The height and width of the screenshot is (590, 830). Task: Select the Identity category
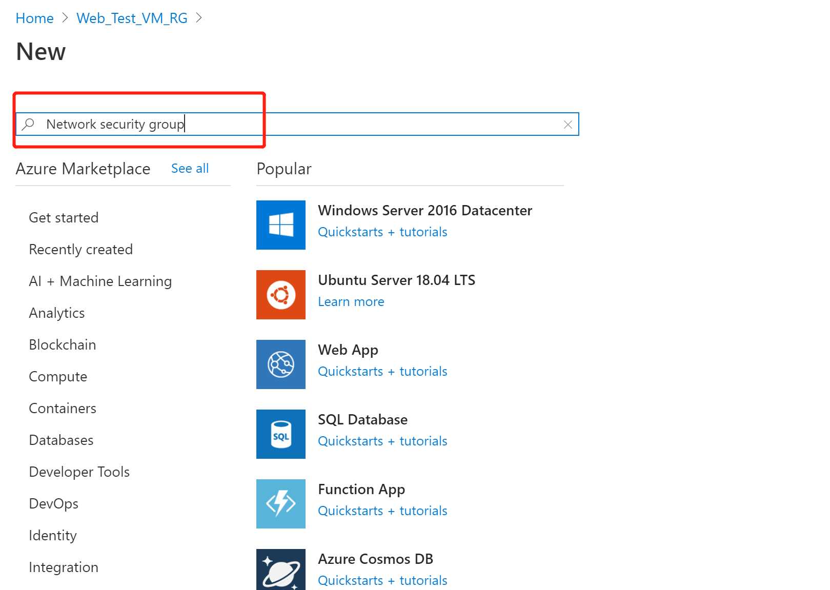[53, 536]
